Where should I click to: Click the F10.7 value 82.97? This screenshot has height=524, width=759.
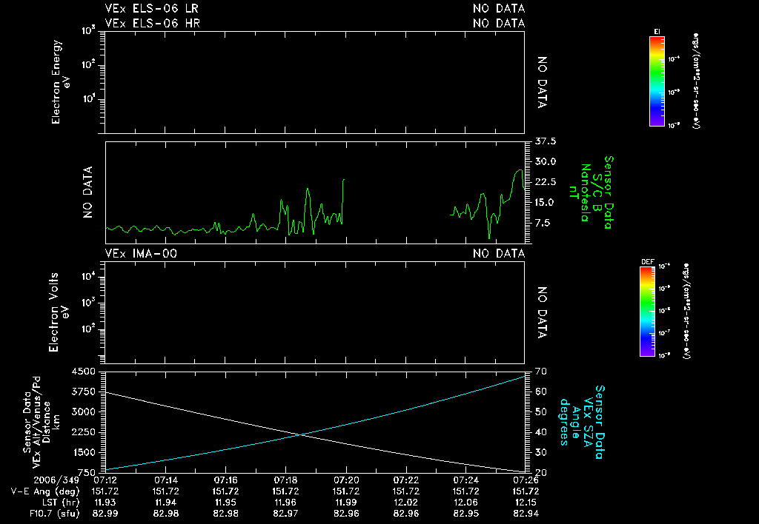pos(285,514)
